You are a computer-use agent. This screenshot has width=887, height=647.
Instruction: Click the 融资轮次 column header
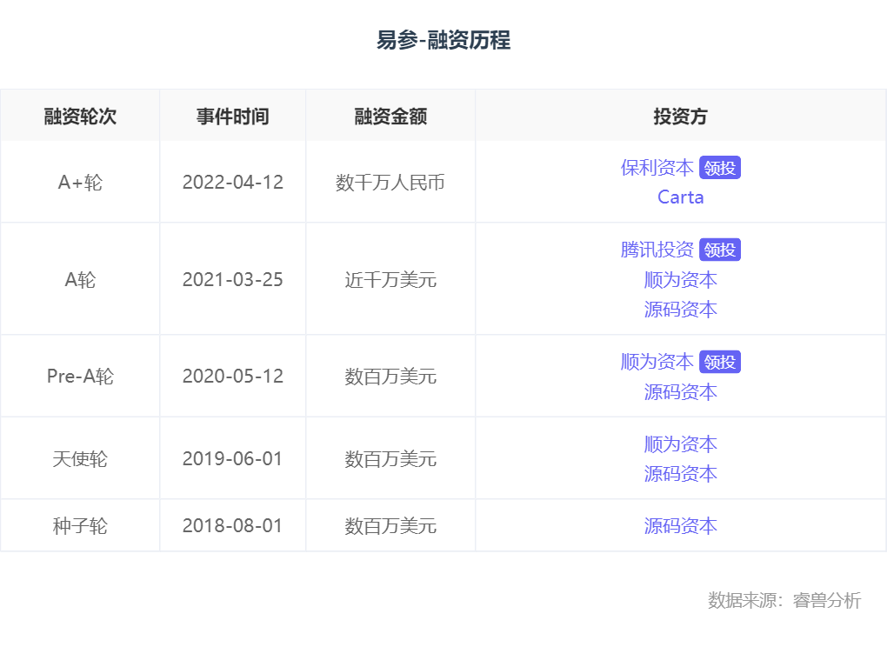point(80,116)
